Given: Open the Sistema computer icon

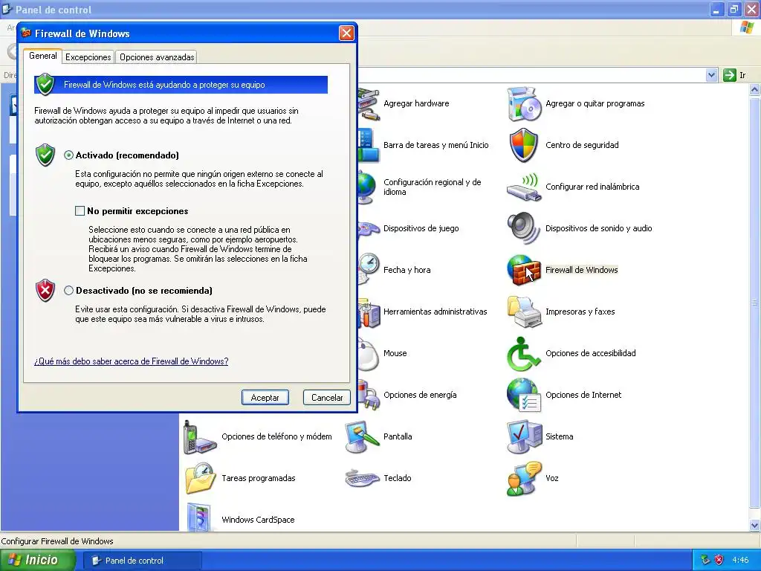Looking at the screenshot, I should click(x=524, y=436).
